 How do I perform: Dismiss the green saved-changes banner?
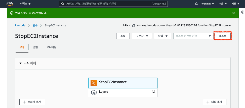[x=233, y=13]
